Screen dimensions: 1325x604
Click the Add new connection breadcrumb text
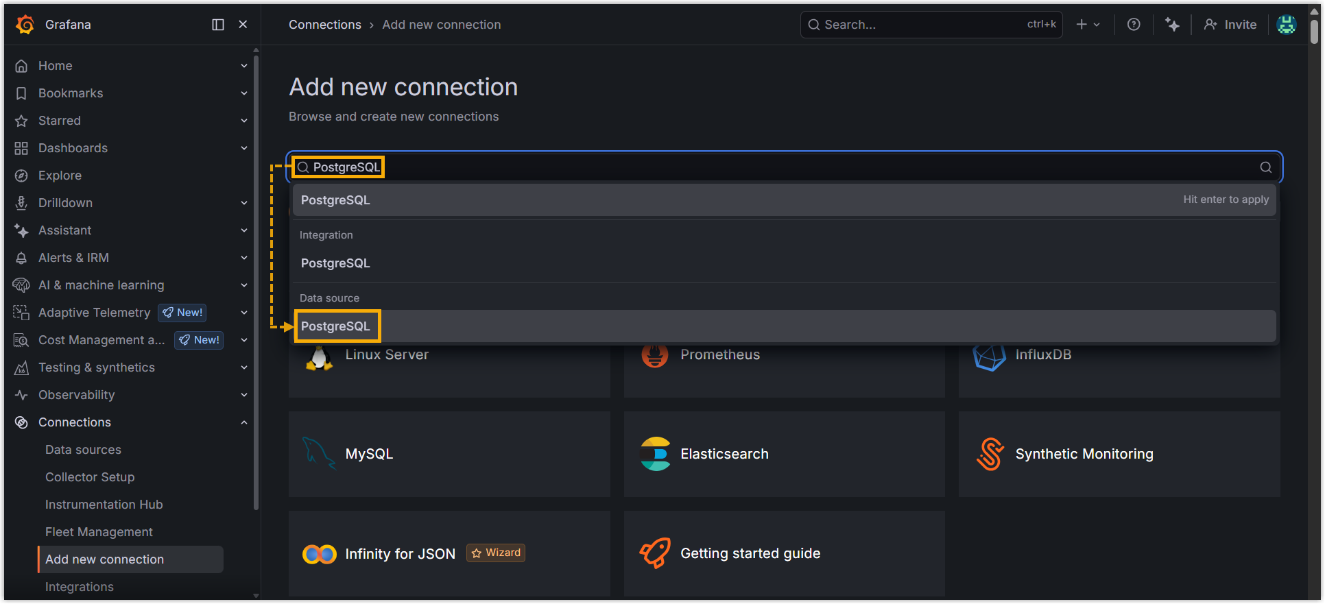click(x=442, y=25)
